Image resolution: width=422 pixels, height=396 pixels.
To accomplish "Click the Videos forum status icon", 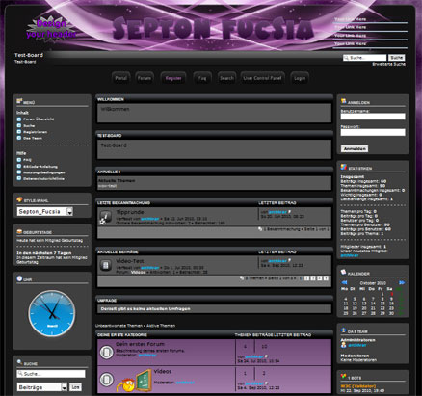I will pyautogui.click(x=106, y=380).
